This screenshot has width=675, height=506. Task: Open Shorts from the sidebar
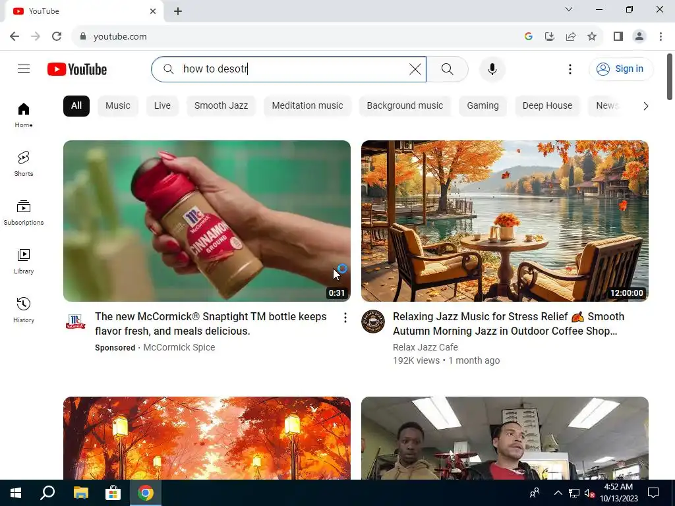(x=24, y=164)
